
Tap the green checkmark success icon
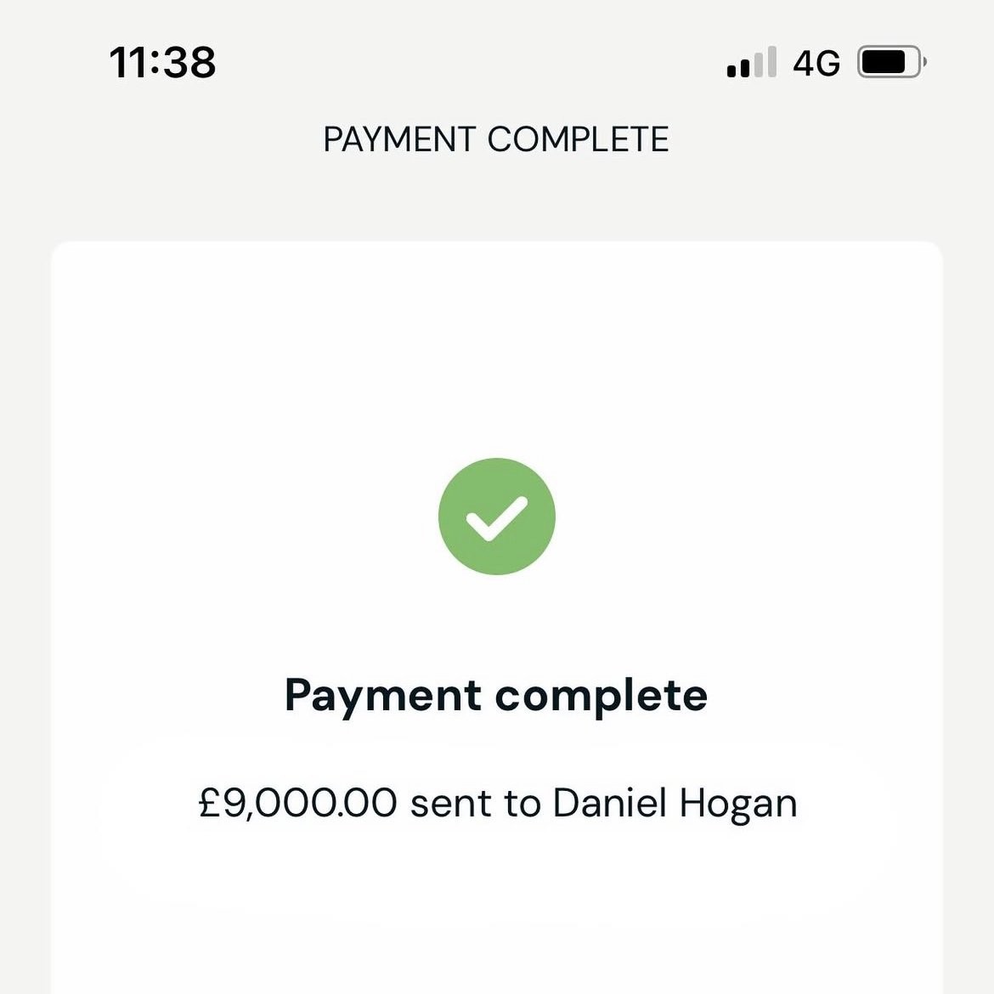(x=497, y=517)
